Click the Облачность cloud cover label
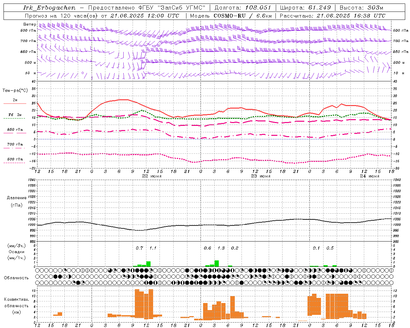 (x=16, y=278)
